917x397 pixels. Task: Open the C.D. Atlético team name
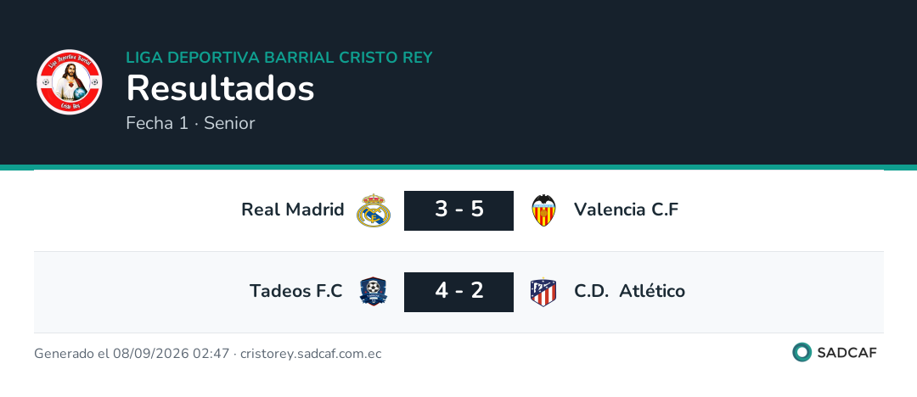[x=629, y=291]
